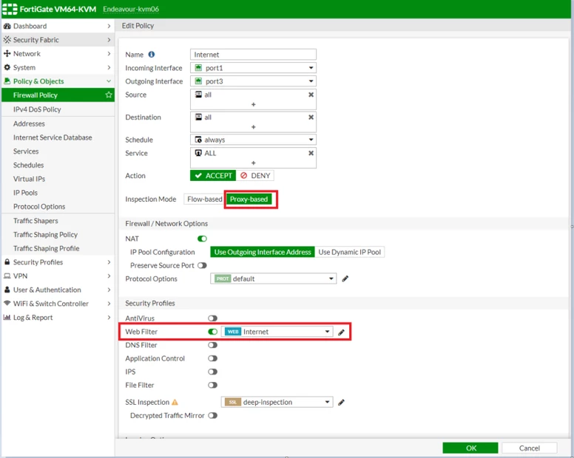Click the Log & Report chart icon
The image size is (574, 458).
click(7, 317)
